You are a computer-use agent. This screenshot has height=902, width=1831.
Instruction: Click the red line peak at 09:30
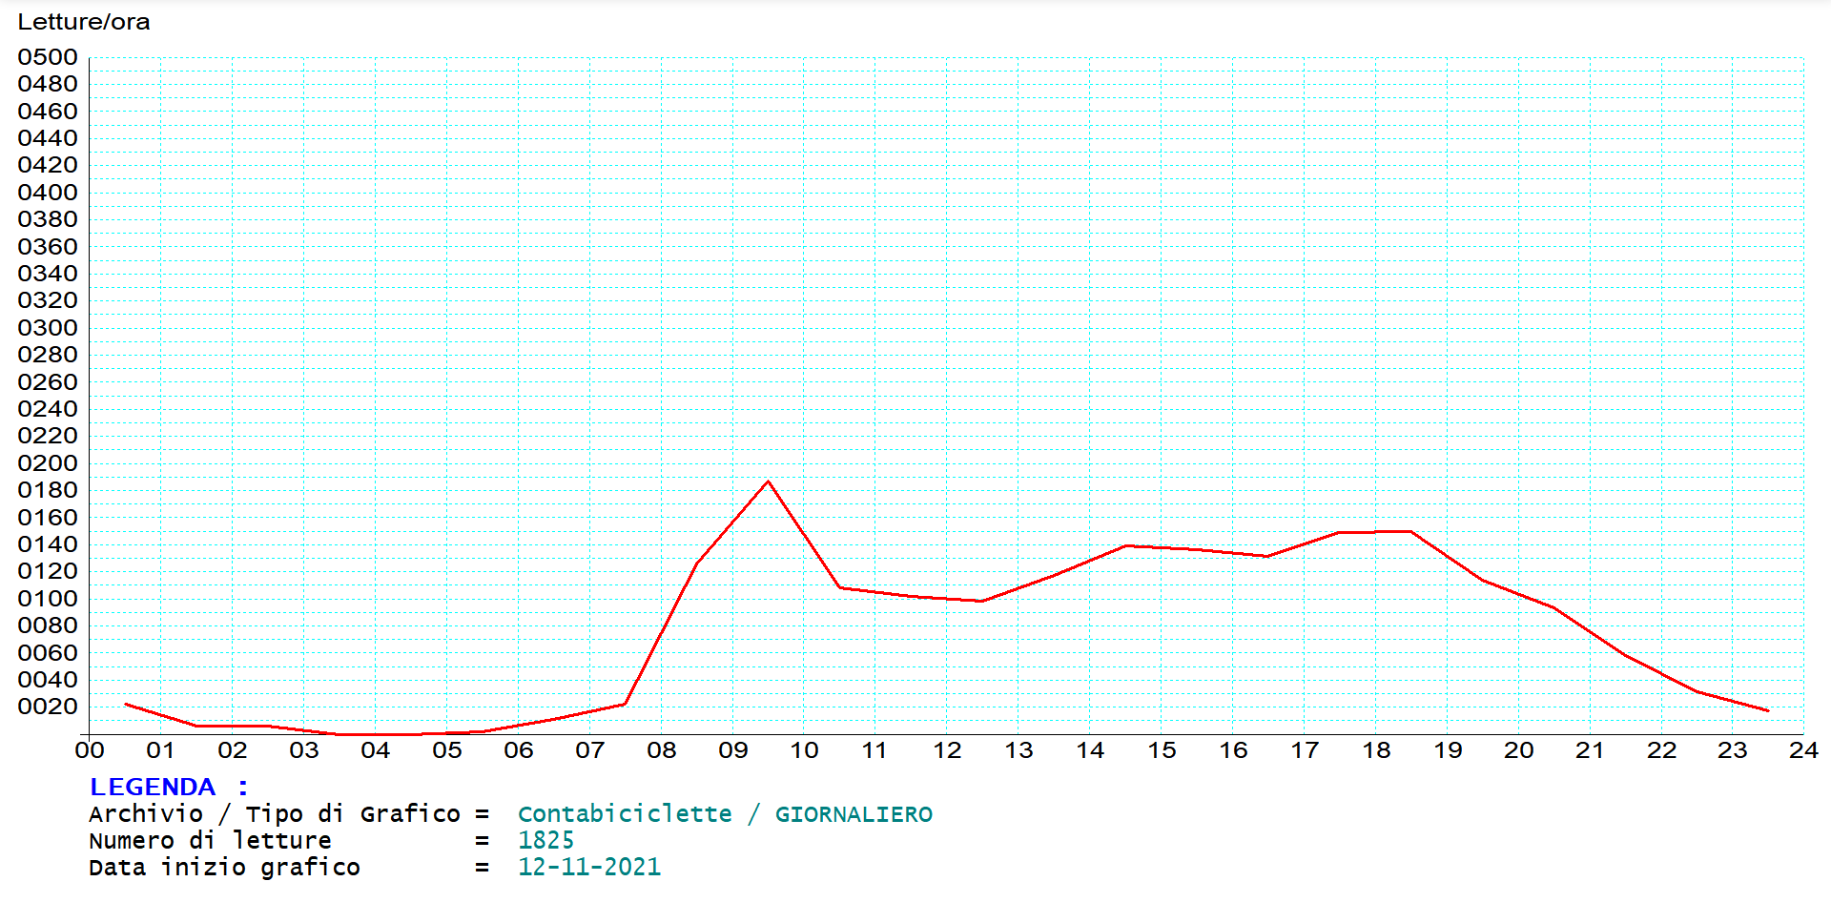[769, 482]
